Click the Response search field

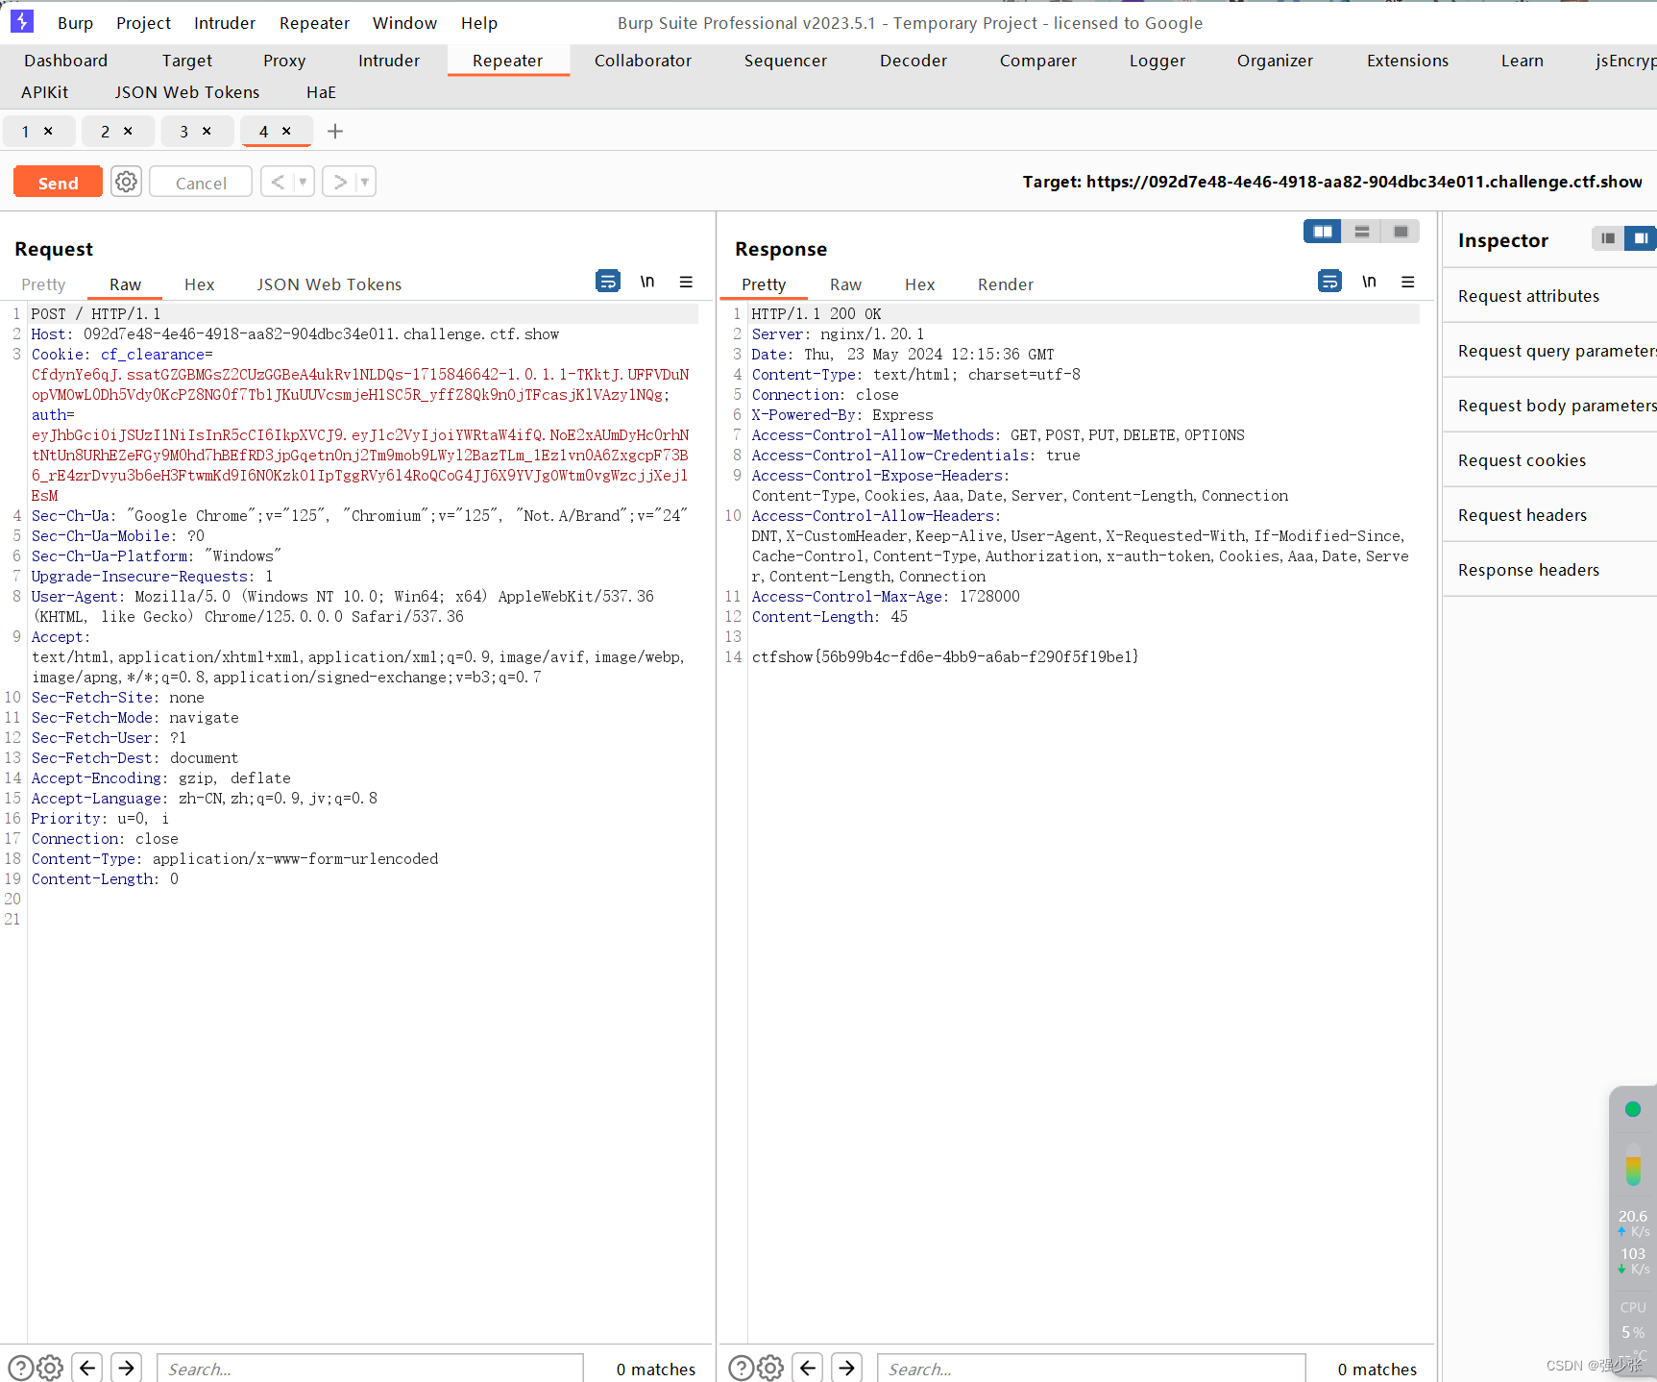click(1091, 1369)
